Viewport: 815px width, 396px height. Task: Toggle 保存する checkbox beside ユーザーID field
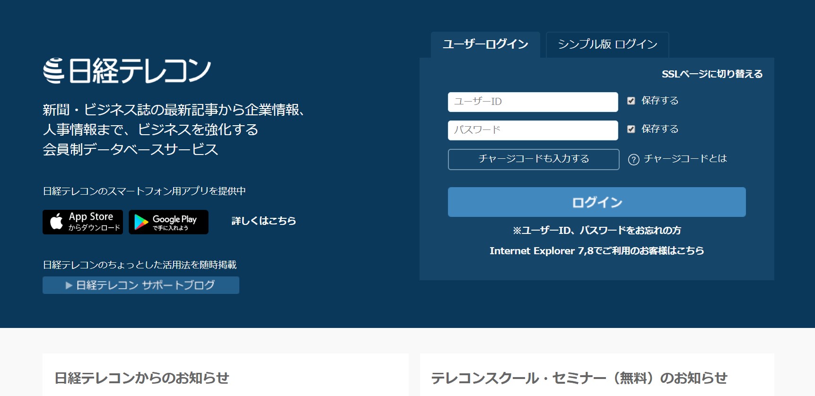[x=631, y=101]
